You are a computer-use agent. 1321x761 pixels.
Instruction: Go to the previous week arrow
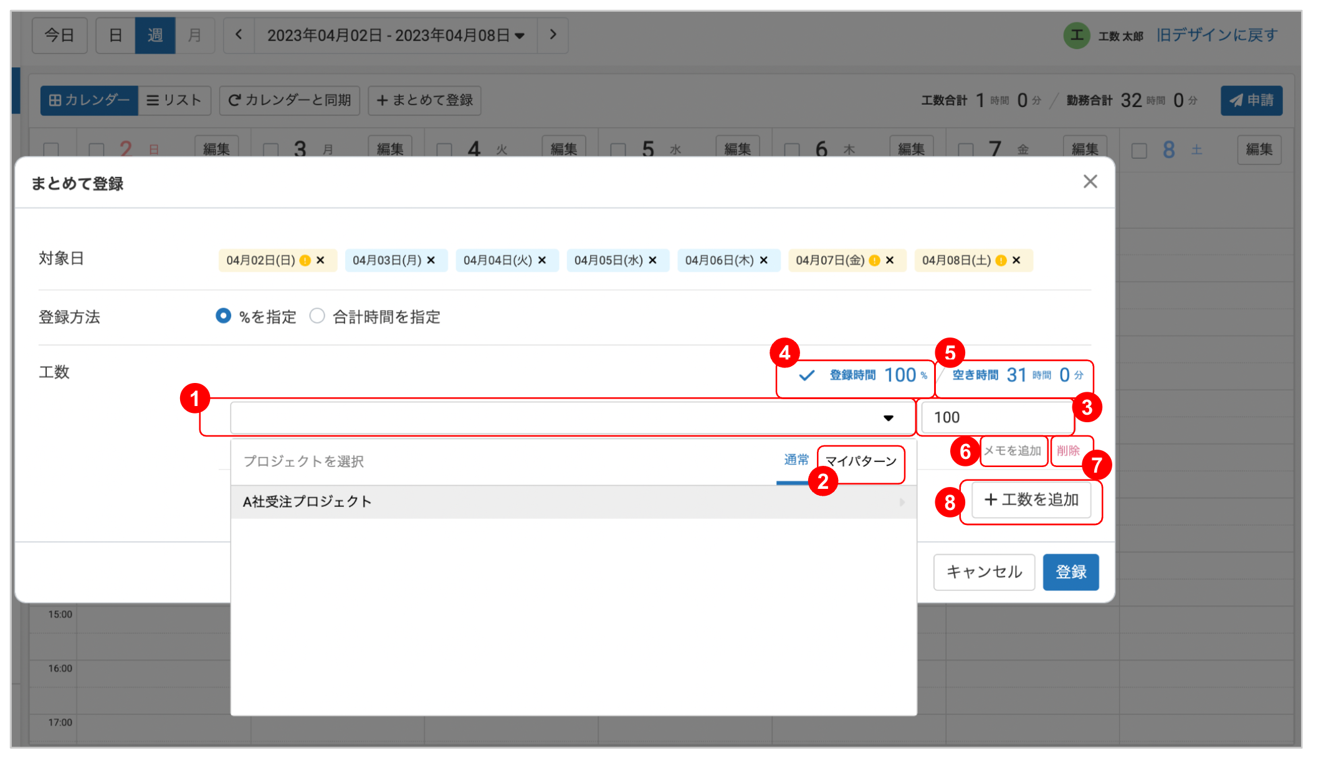[x=239, y=35]
